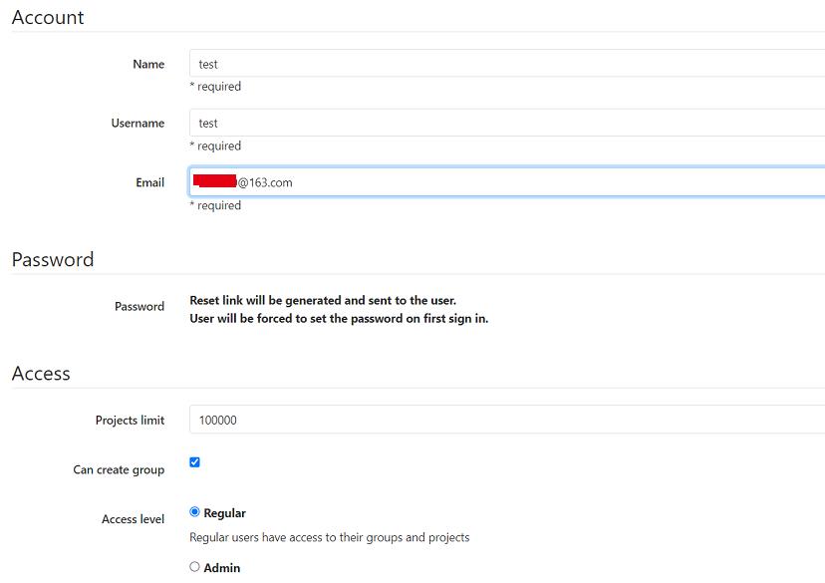Select the Projects limit input
The image size is (825, 583).
[x=506, y=420]
